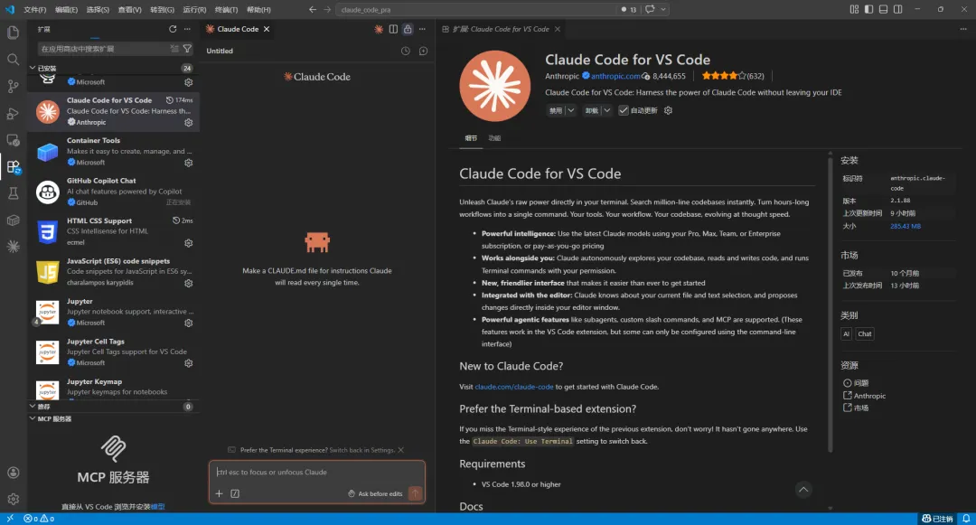Refresh the extensions list
Image resolution: width=976 pixels, height=525 pixels.
[173, 29]
